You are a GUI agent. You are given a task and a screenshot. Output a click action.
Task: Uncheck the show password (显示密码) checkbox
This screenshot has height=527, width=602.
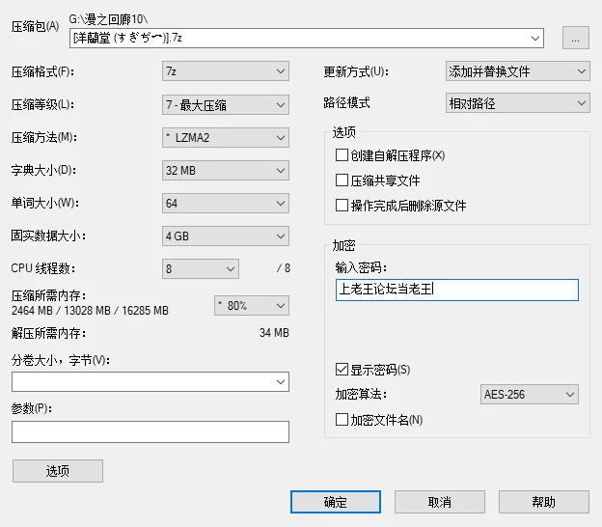click(342, 370)
